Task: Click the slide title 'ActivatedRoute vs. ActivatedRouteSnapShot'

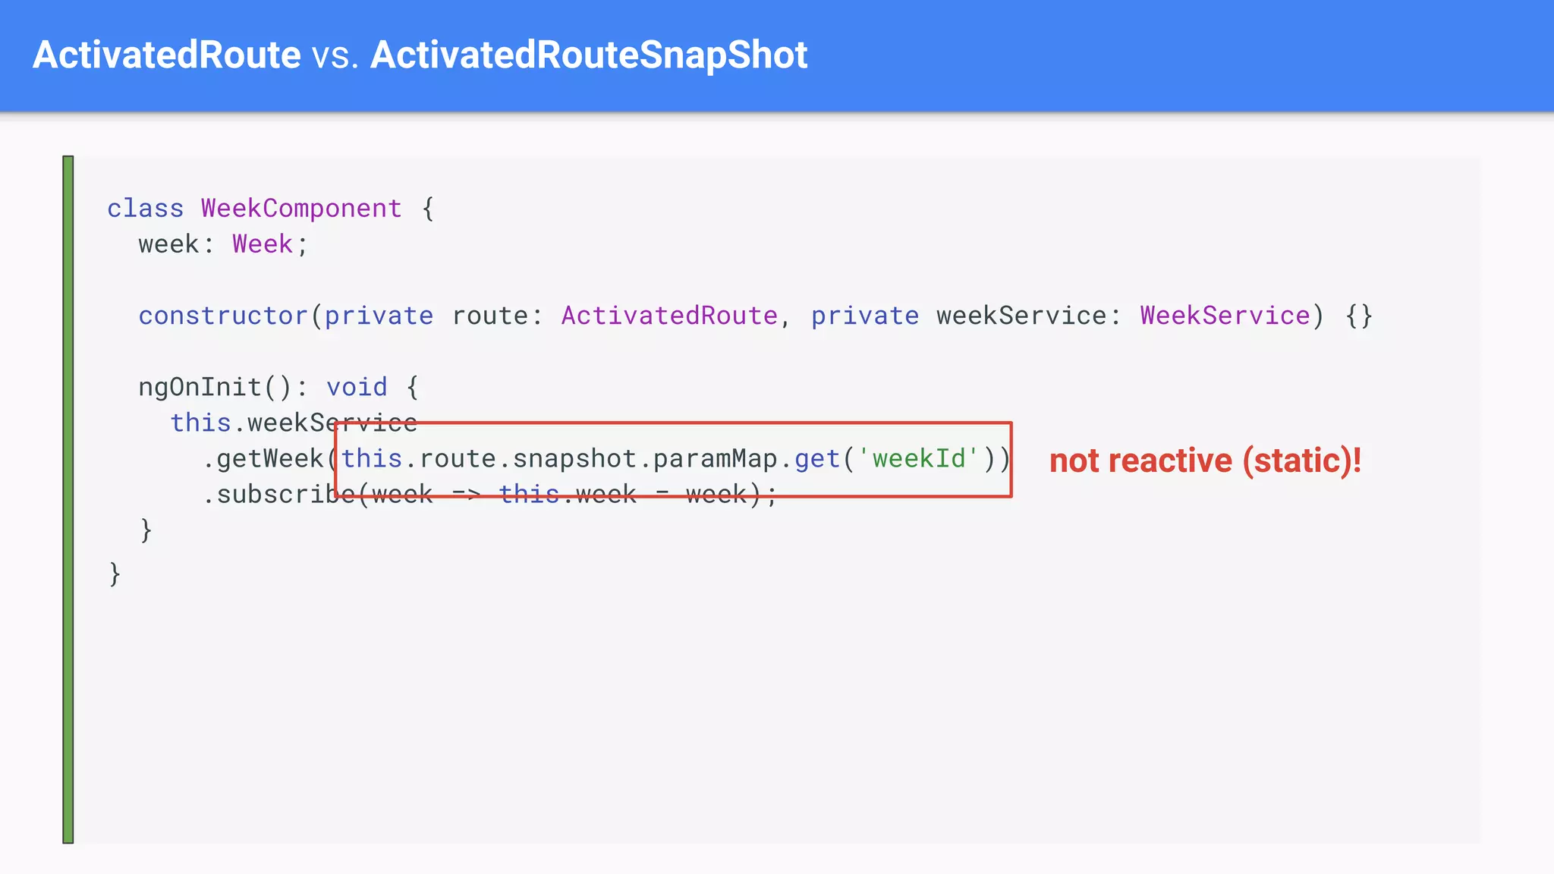Action: [x=420, y=55]
